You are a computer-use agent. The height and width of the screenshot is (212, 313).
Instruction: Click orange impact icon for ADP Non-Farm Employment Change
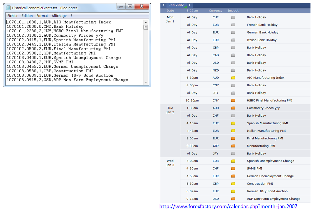pyautogui.click(x=233, y=199)
